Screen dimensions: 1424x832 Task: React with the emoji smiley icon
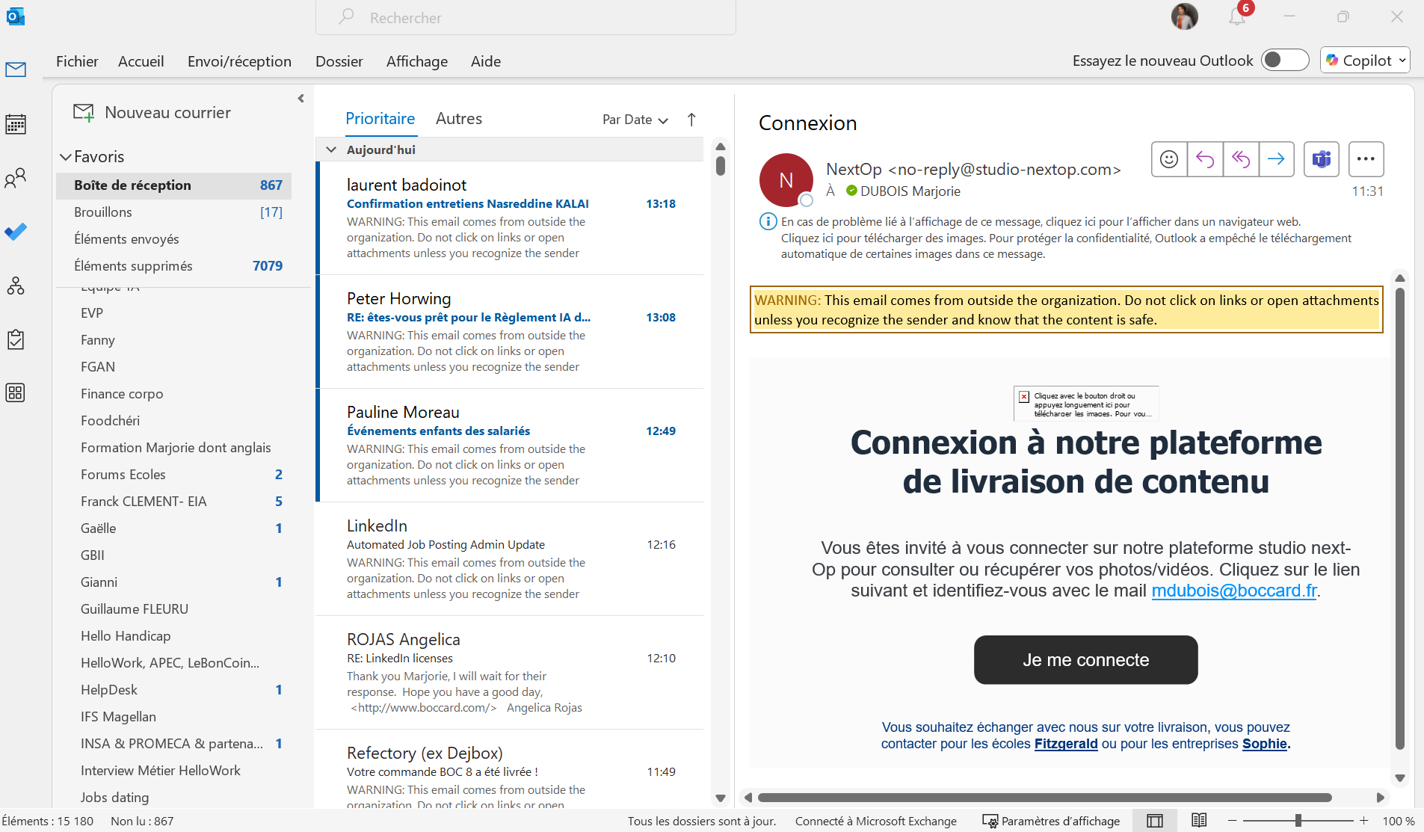pyautogui.click(x=1169, y=158)
